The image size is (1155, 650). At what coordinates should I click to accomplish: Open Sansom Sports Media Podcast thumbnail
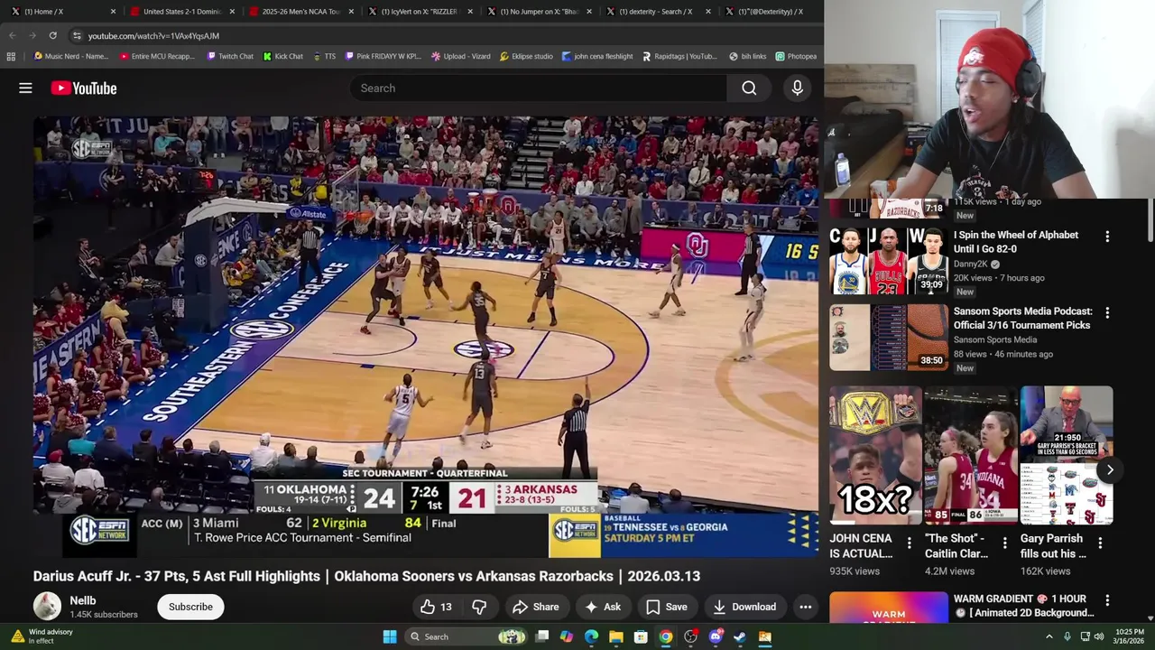(889, 338)
